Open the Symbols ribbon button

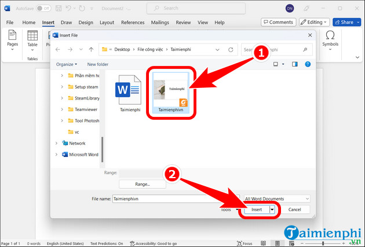330,40
